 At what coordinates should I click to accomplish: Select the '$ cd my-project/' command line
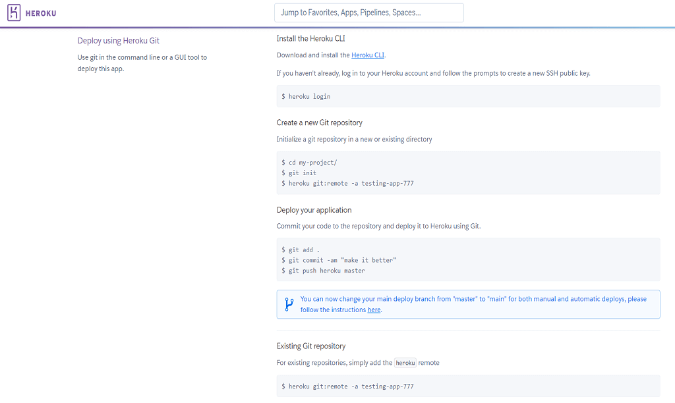(x=309, y=163)
